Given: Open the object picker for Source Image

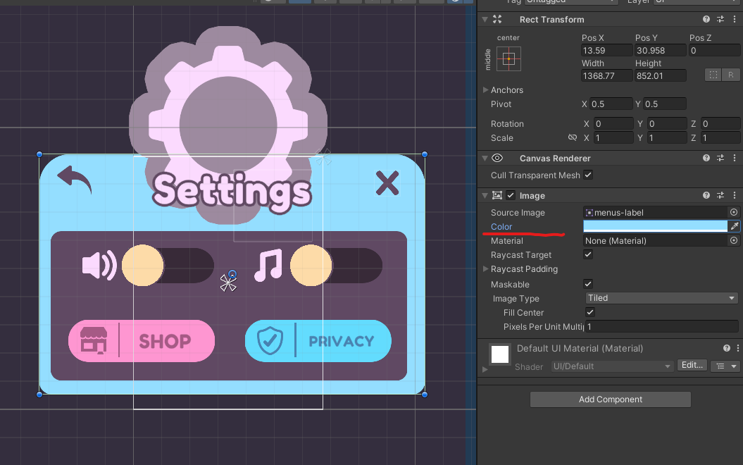Looking at the screenshot, I should [x=734, y=212].
